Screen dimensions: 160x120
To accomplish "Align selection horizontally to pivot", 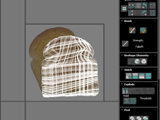I will (x=131, y=6).
